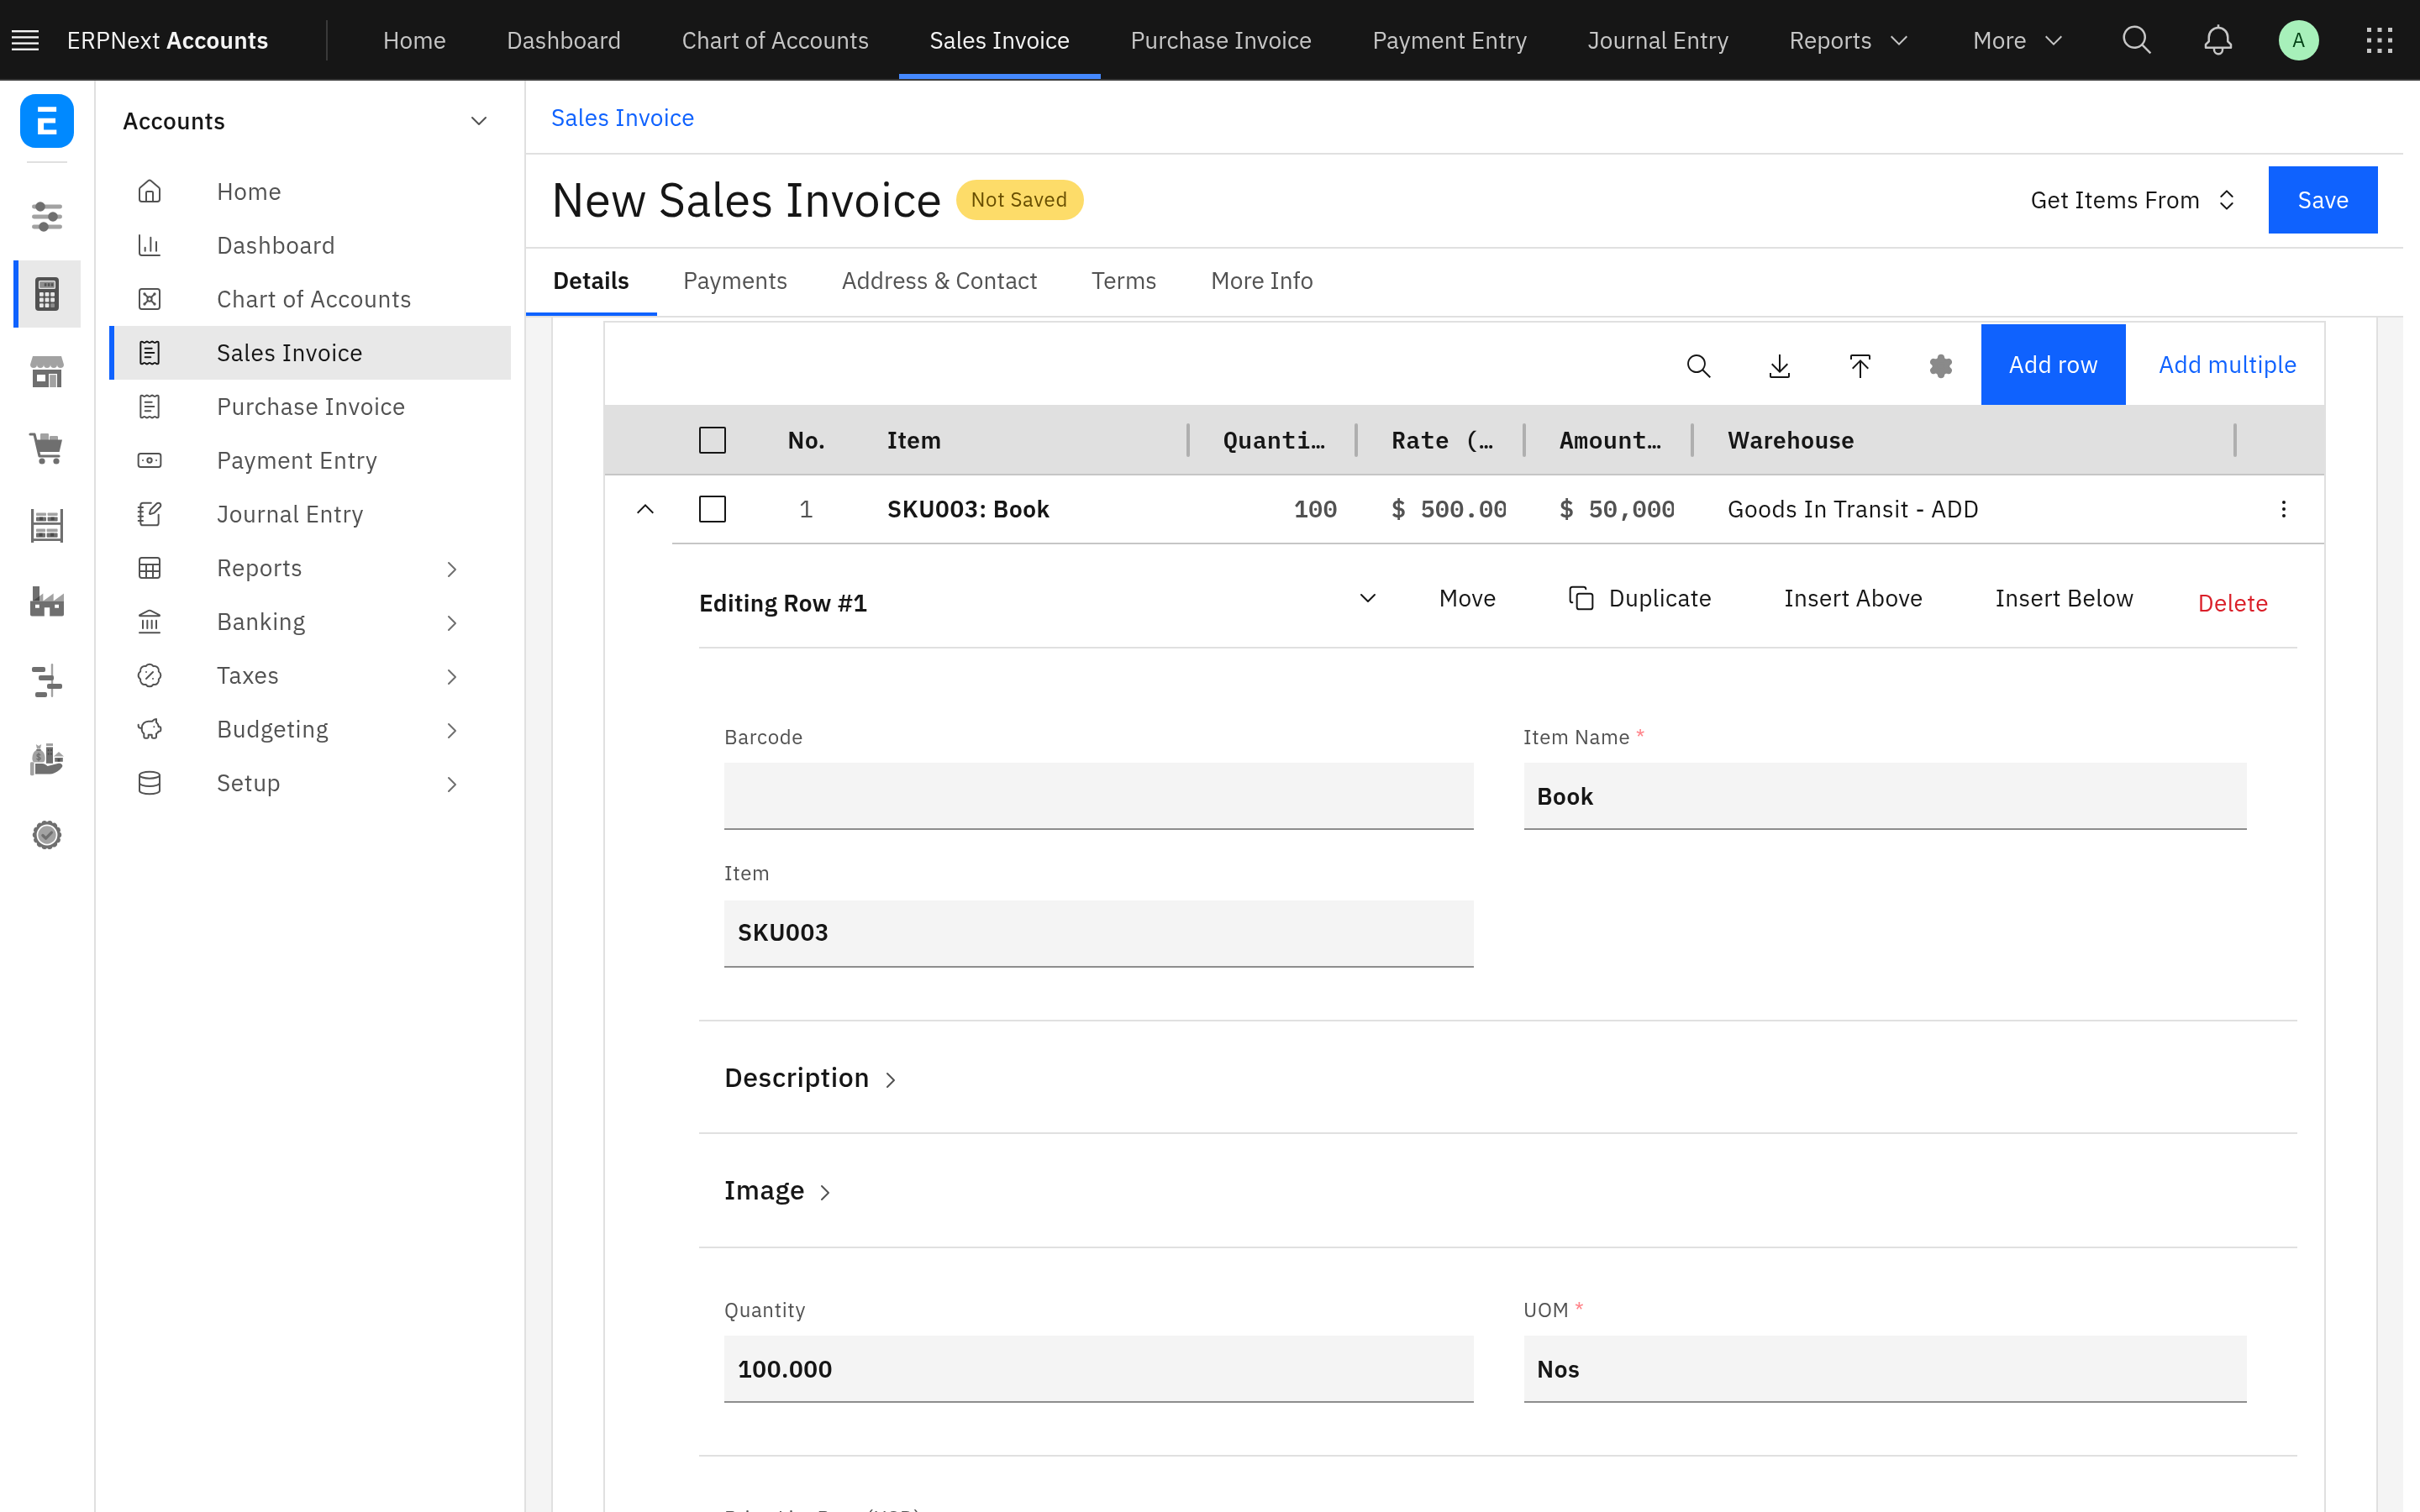The width and height of the screenshot is (2420, 1512).
Task: Click the Sales Invoice breadcrumb link
Action: click(622, 118)
